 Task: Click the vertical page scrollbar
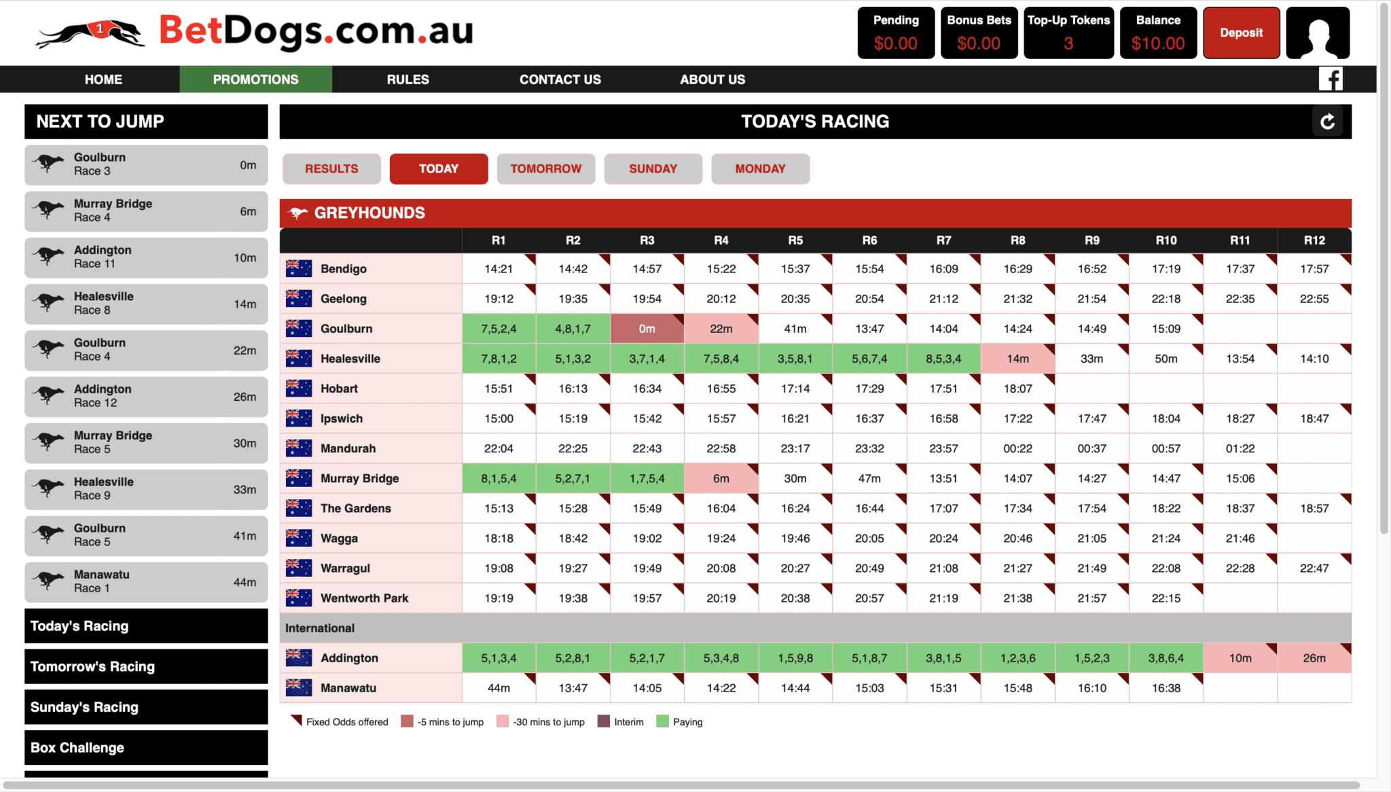pyautogui.click(x=1384, y=268)
